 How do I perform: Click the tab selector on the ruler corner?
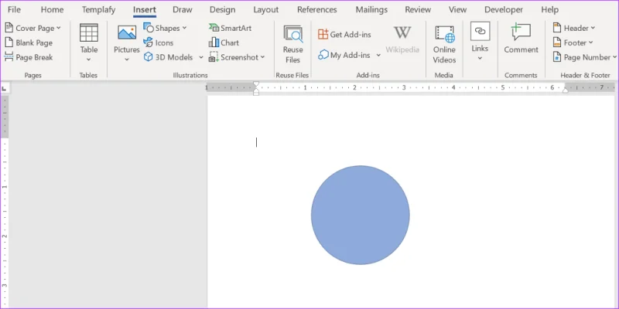[4, 89]
